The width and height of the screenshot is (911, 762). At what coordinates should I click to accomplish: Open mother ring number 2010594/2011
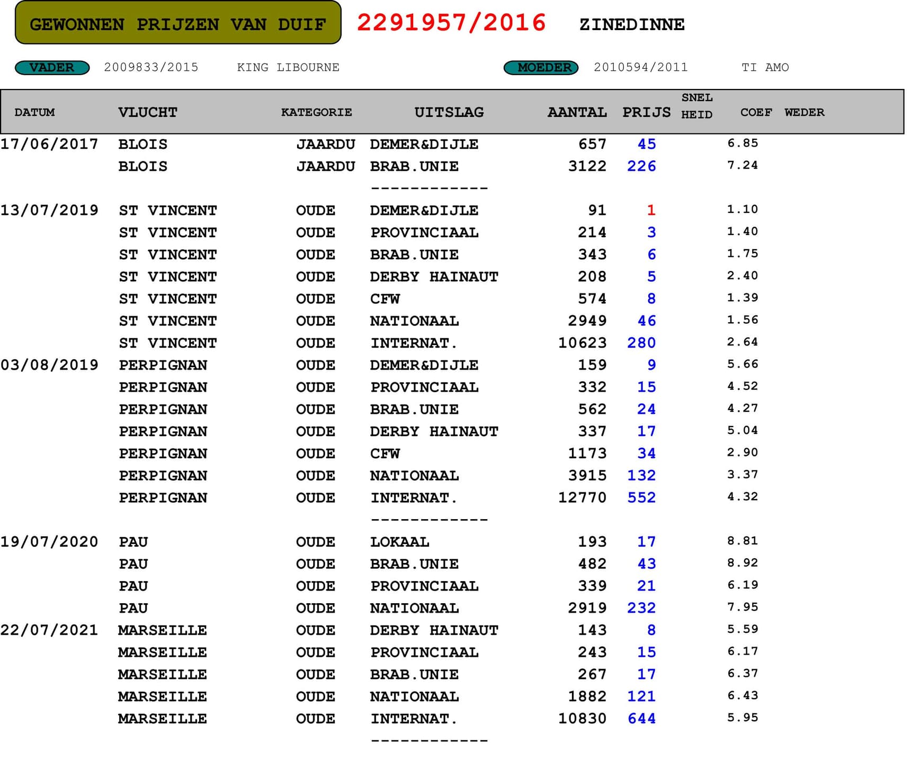tap(640, 68)
